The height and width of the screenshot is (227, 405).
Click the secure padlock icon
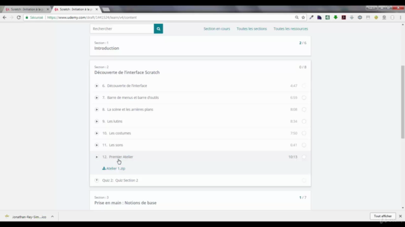click(27, 18)
